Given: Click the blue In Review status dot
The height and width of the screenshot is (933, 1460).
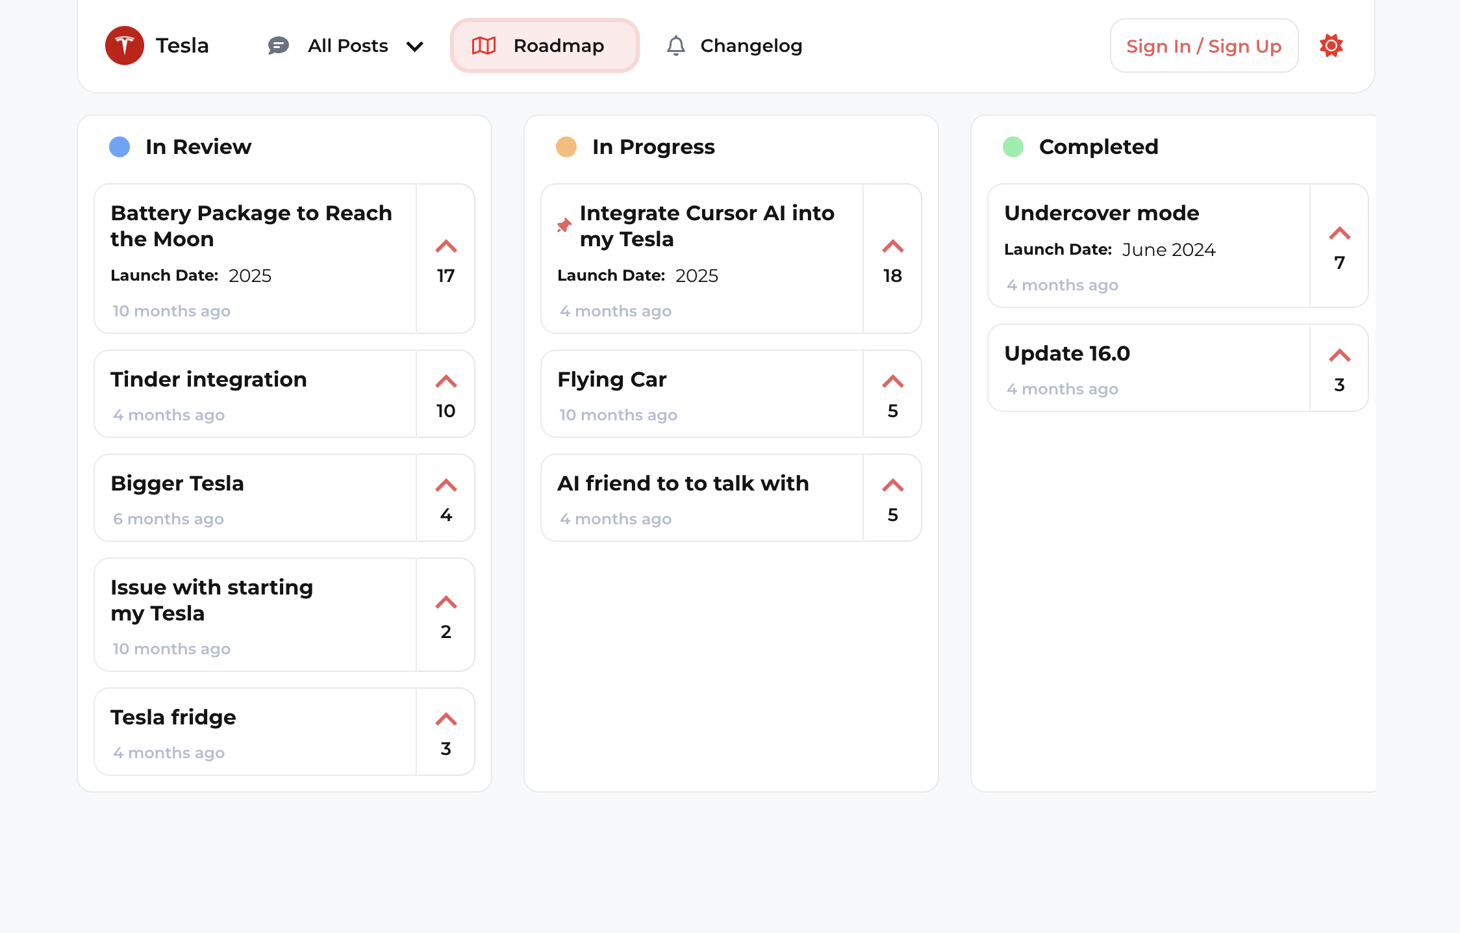Looking at the screenshot, I should (x=120, y=147).
